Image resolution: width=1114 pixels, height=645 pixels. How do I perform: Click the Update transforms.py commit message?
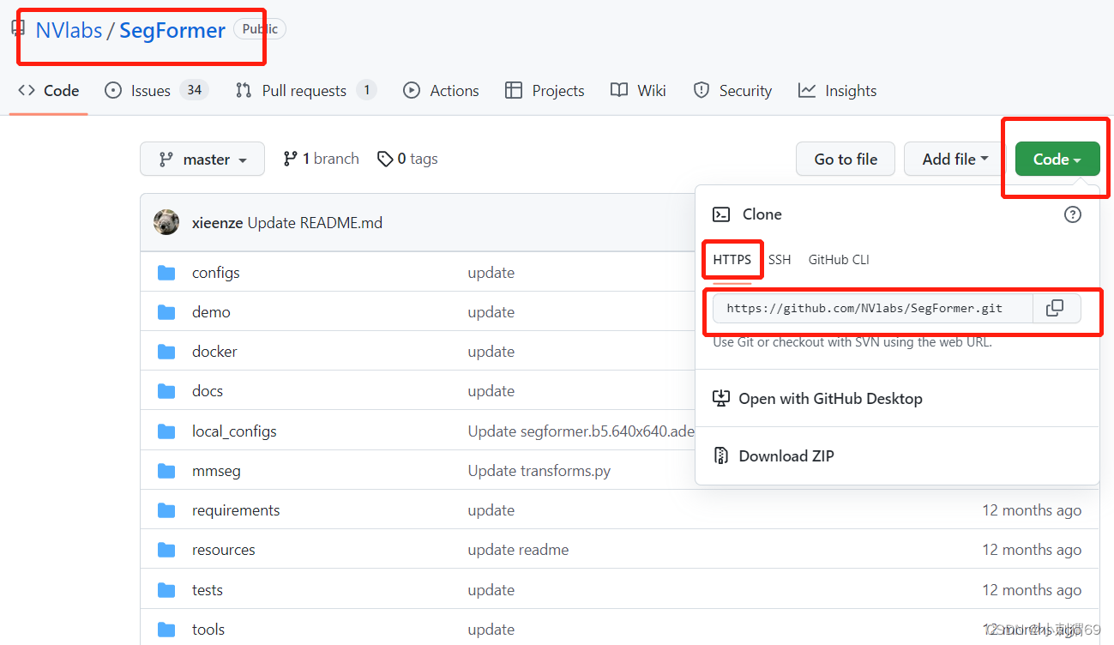point(539,471)
